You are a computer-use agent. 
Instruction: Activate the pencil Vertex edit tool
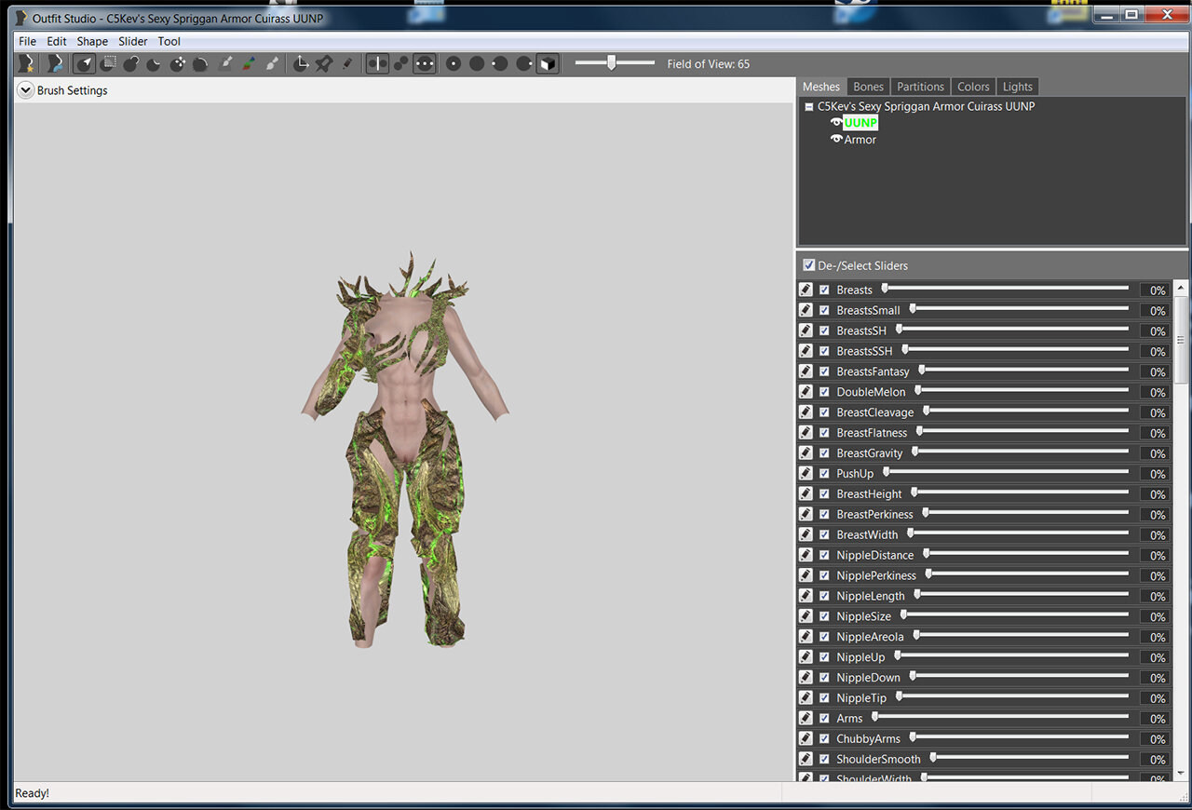pos(347,63)
